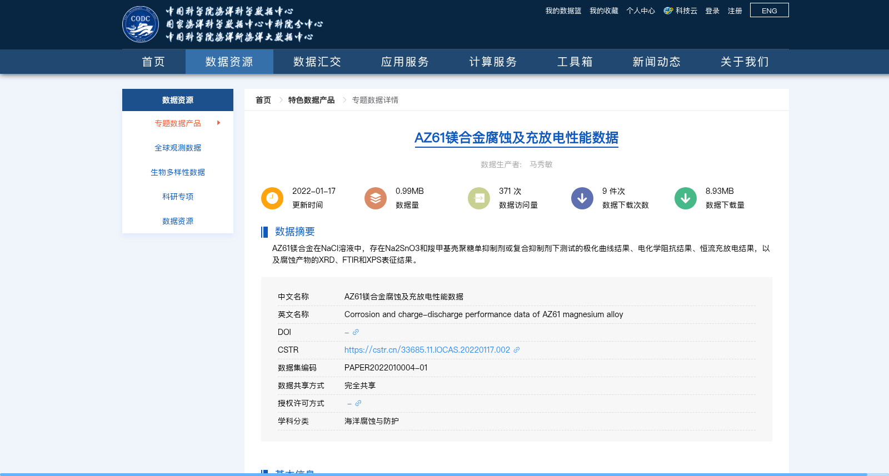Click the layered data-volume icon
The width and height of the screenshot is (889, 476).
(376, 198)
